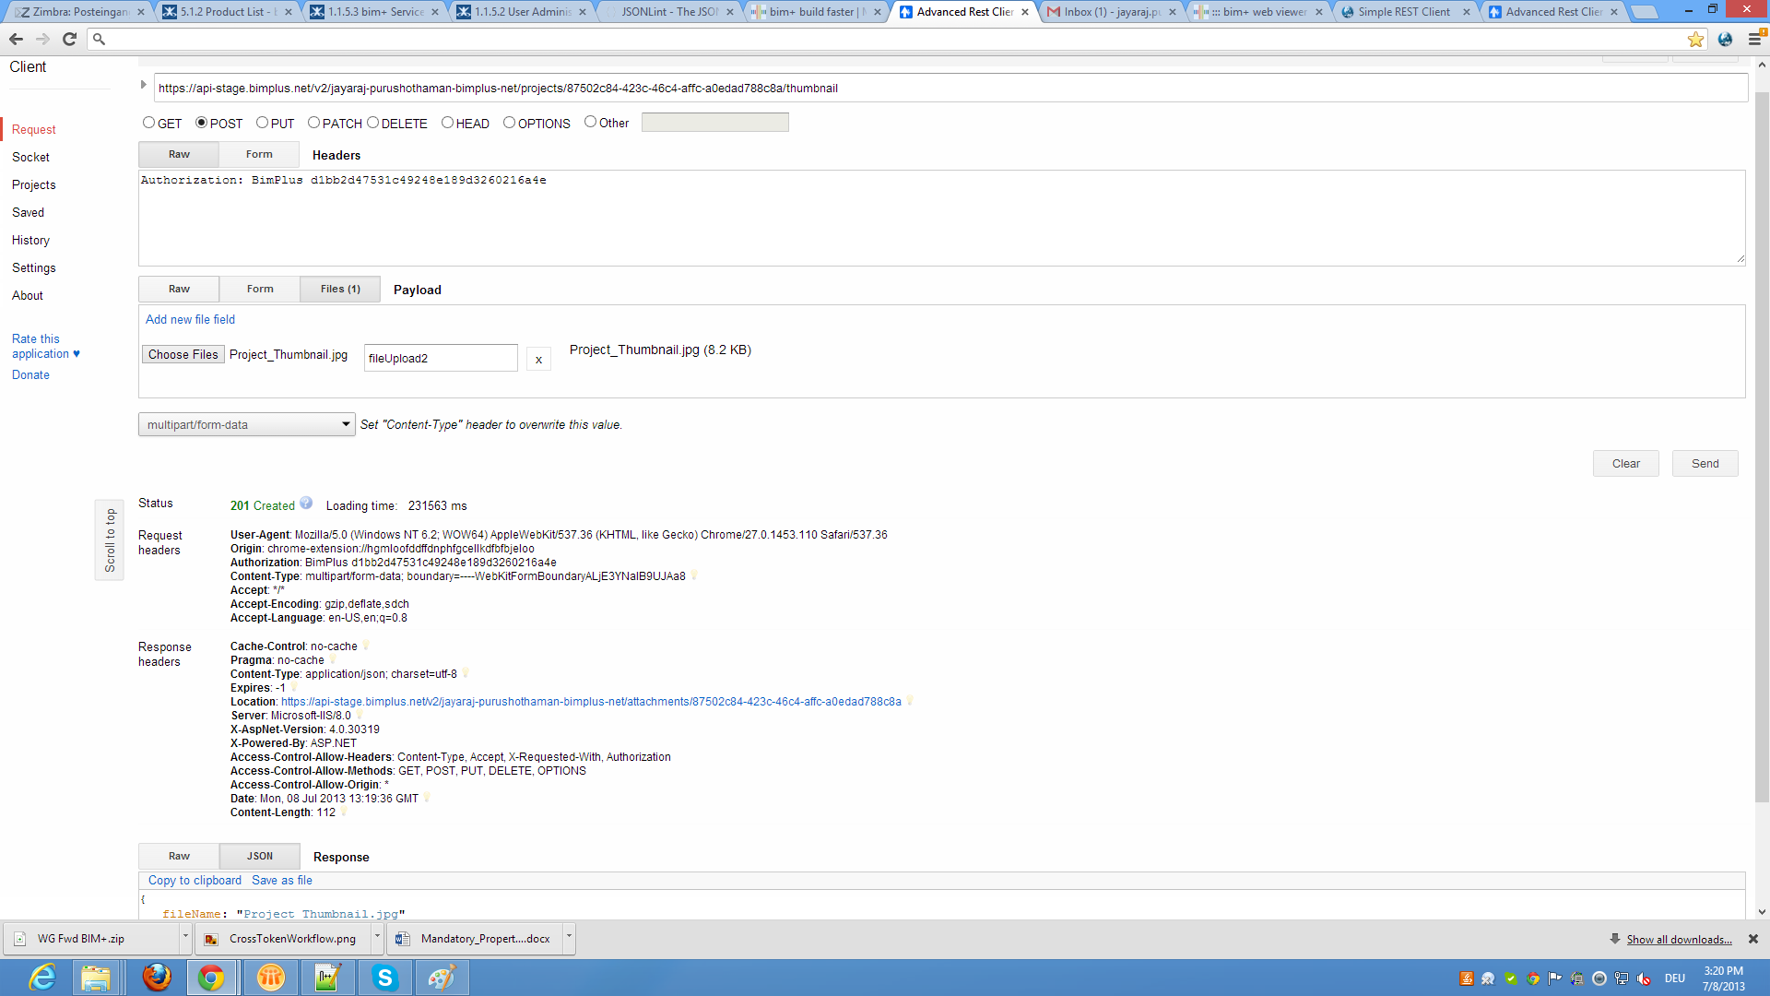Image resolution: width=1770 pixels, height=996 pixels.
Task: Select the OPTIONS method radio button
Action: pos(509,123)
